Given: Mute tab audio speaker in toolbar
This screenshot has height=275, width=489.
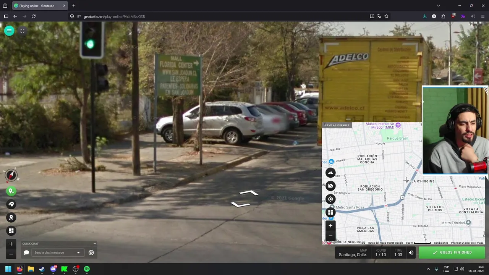Looking at the screenshot, I should [x=473, y=16].
